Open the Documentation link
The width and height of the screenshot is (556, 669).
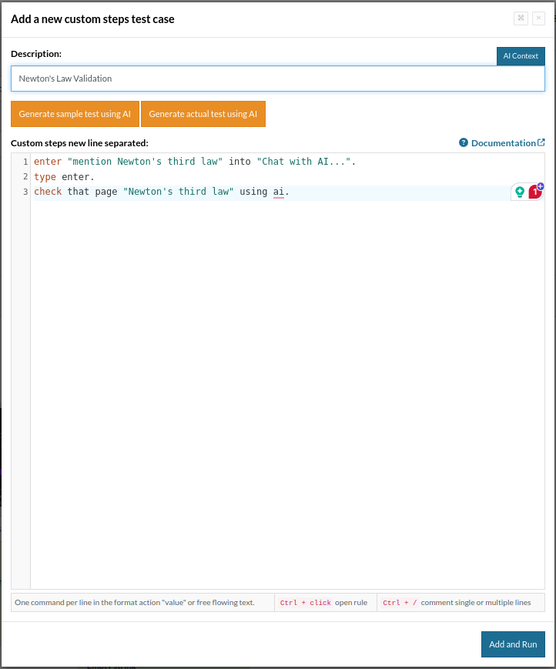point(503,142)
